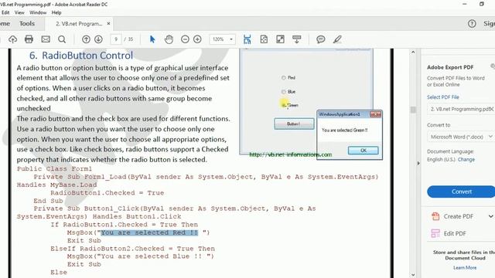
Task: Add a comment bubble icon
Action: (x=321, y=39)
